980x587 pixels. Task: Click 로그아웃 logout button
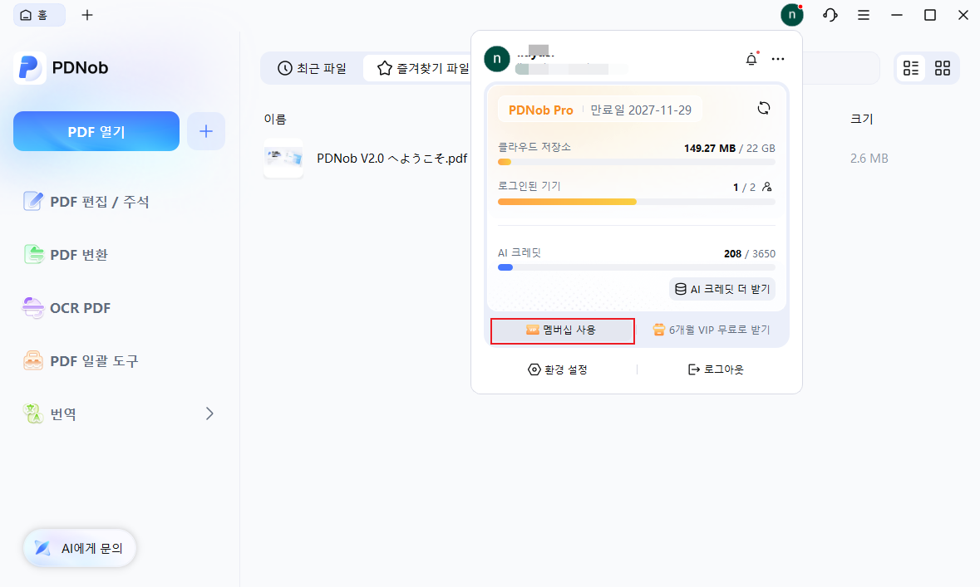click(716, 369)
